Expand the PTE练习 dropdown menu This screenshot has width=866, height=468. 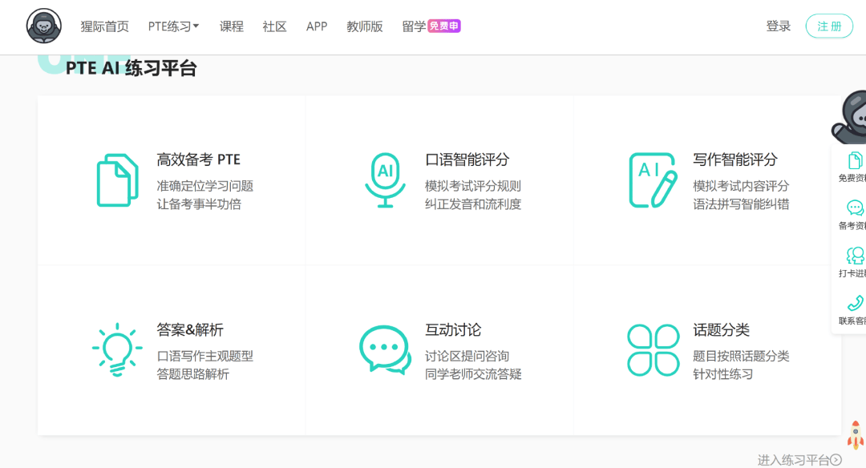click(173, 26)
